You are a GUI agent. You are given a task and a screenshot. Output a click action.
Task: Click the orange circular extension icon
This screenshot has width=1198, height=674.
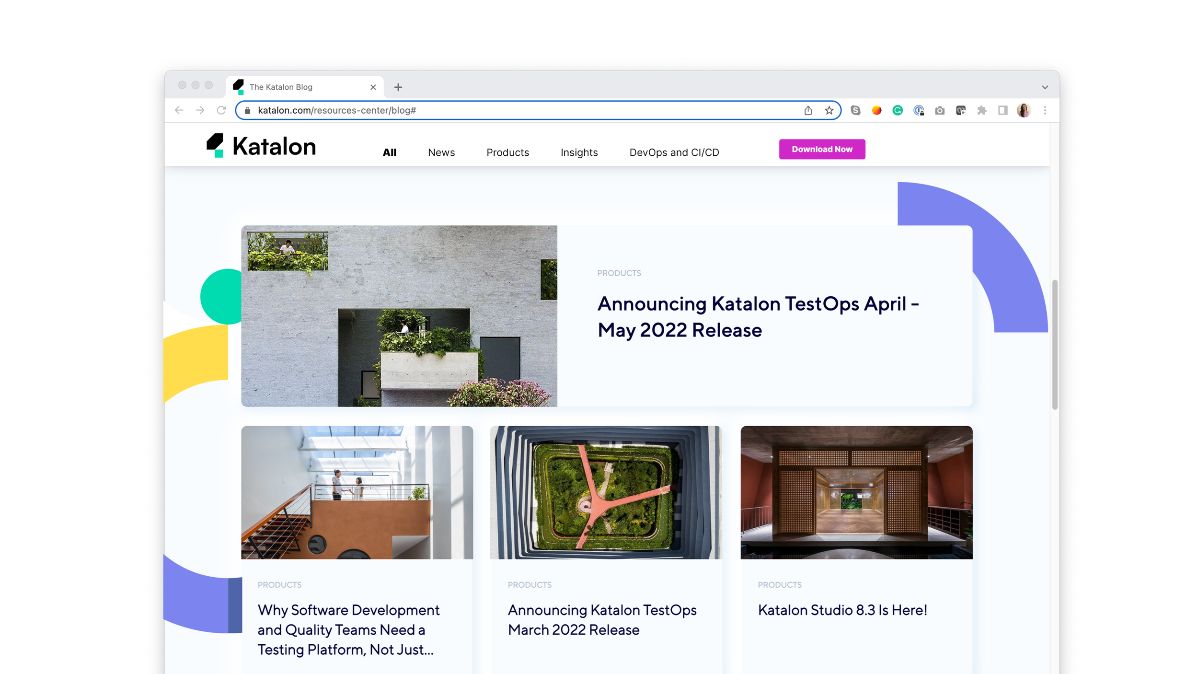pyautogui.click(x=876, y=110)
